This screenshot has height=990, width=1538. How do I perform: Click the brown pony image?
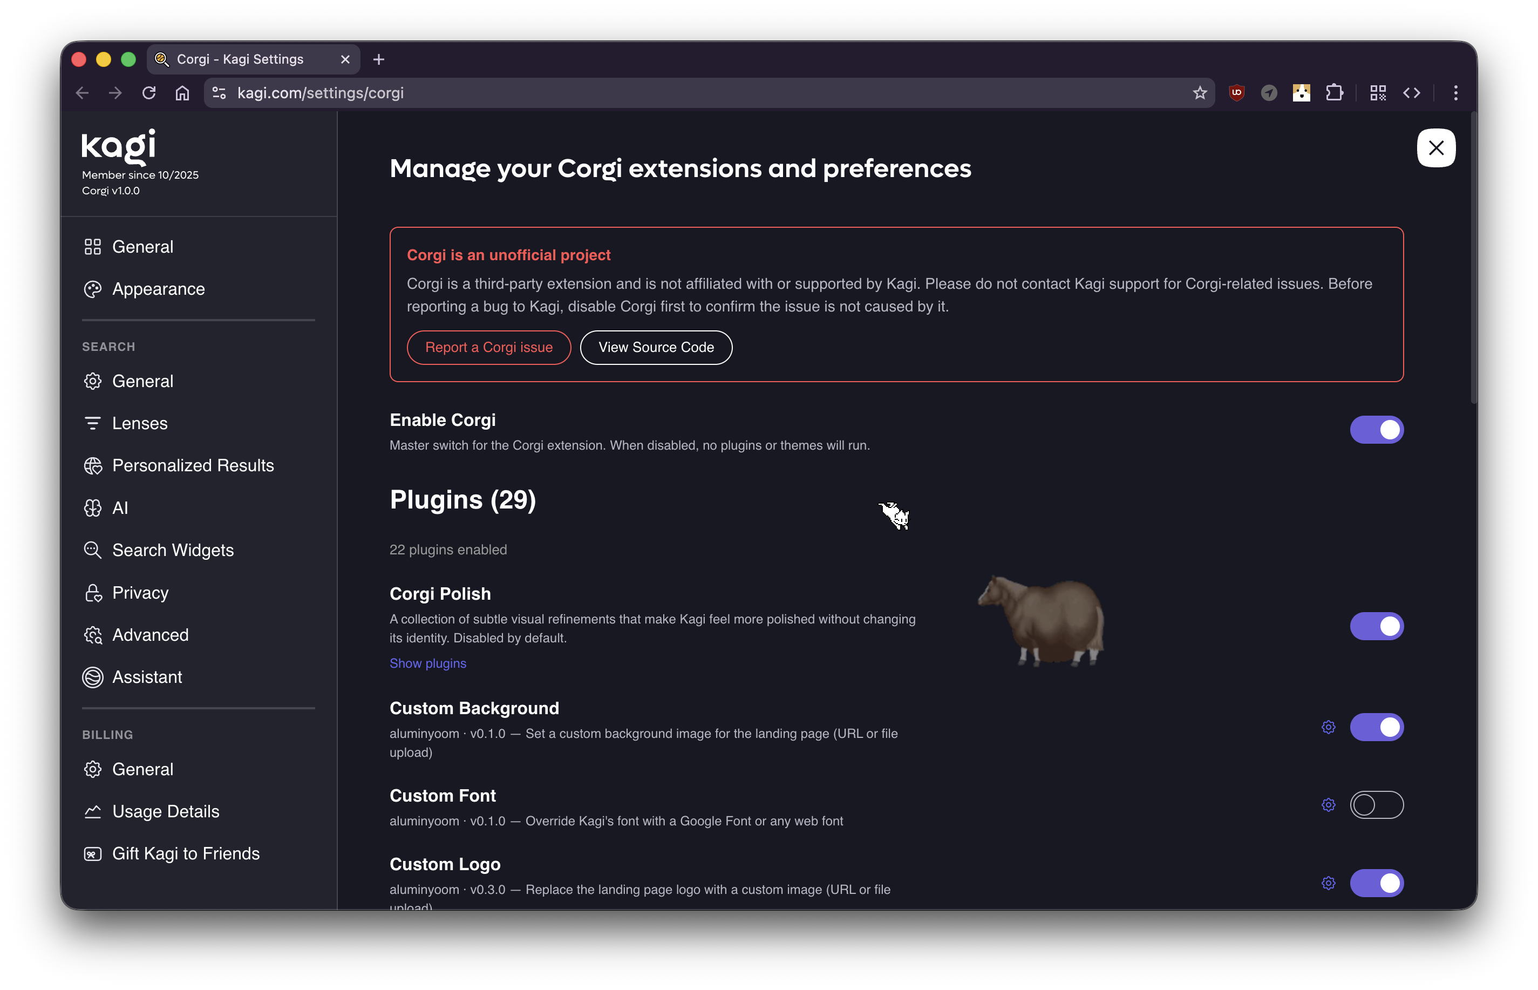coord(1041,620)
